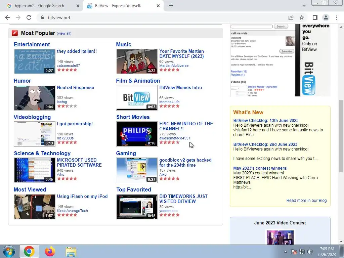This screenshot has height=258, width=344.
Task: Visit the nick2000s channel link
Action: [65, 138]
